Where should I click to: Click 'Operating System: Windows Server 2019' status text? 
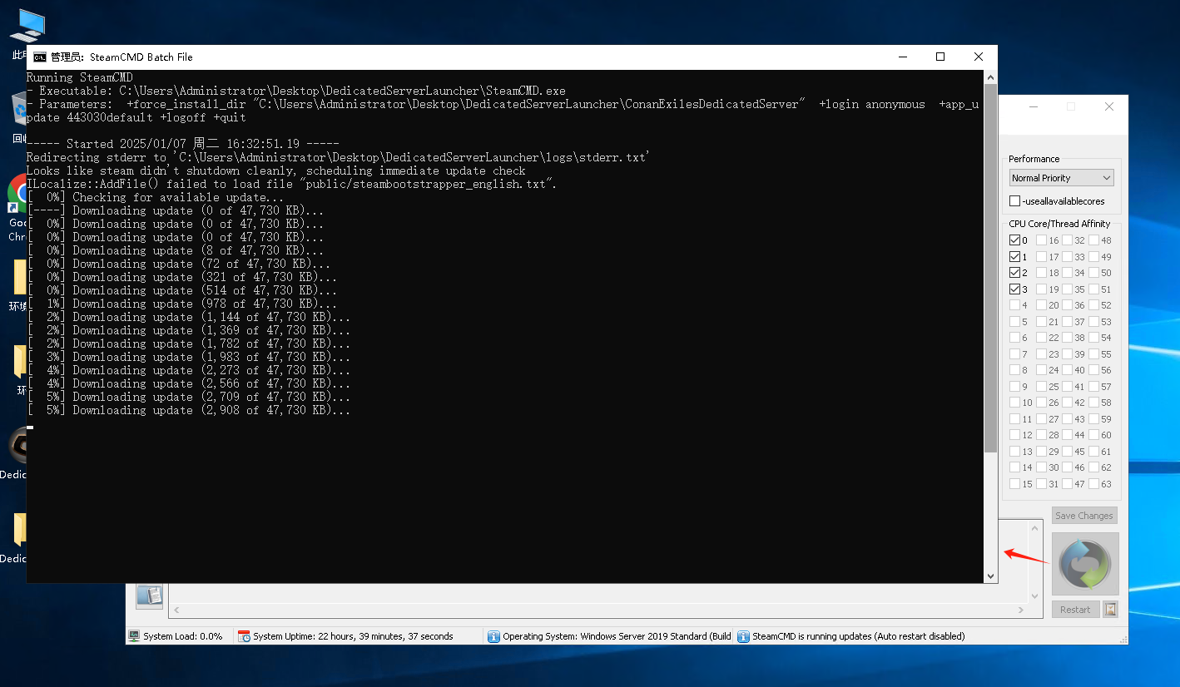(x=617, y=636)
